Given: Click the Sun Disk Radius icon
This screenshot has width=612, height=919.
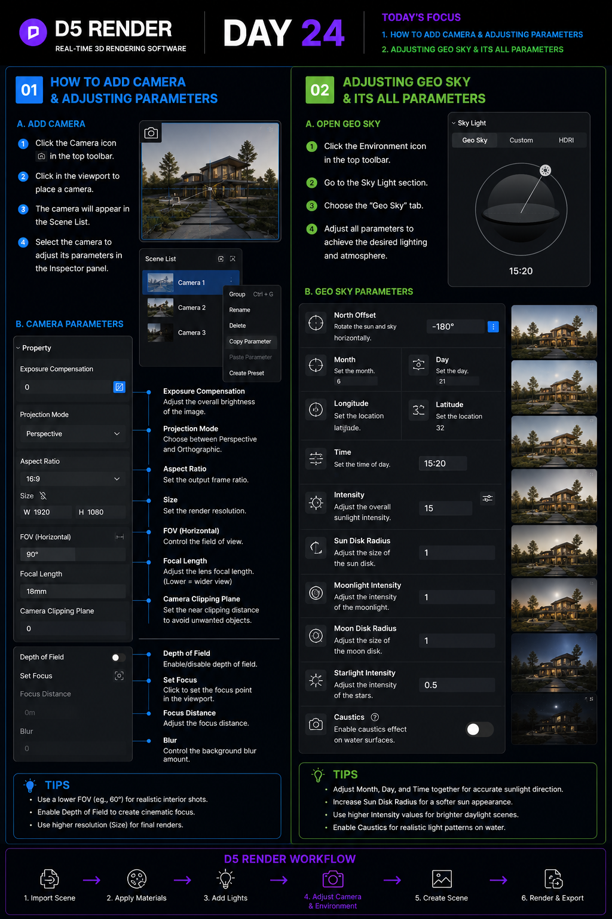Looking at the screenshot, I should click(316, 547).
